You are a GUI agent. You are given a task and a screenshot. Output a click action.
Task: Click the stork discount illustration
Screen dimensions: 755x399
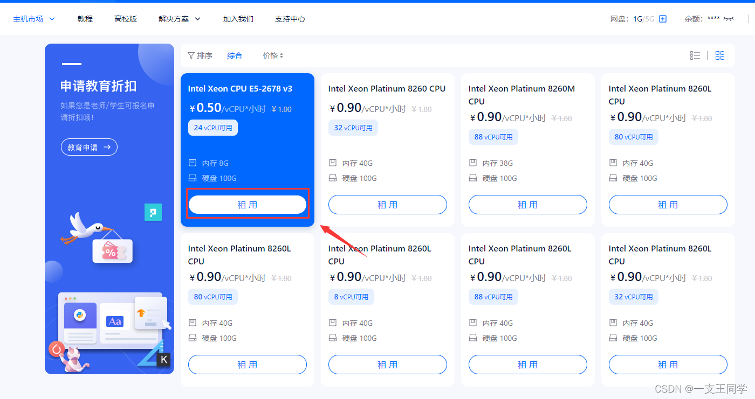point(96,237)
